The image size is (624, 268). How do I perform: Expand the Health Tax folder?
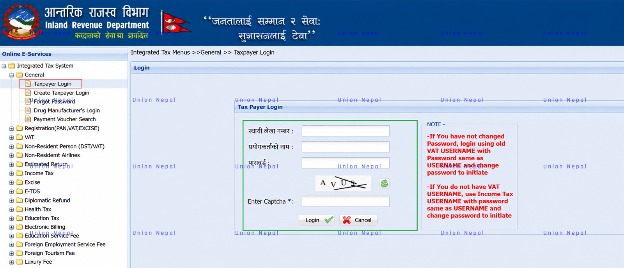coord(11,209)
